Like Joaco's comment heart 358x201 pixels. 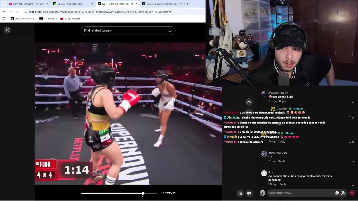pos(350,185)
